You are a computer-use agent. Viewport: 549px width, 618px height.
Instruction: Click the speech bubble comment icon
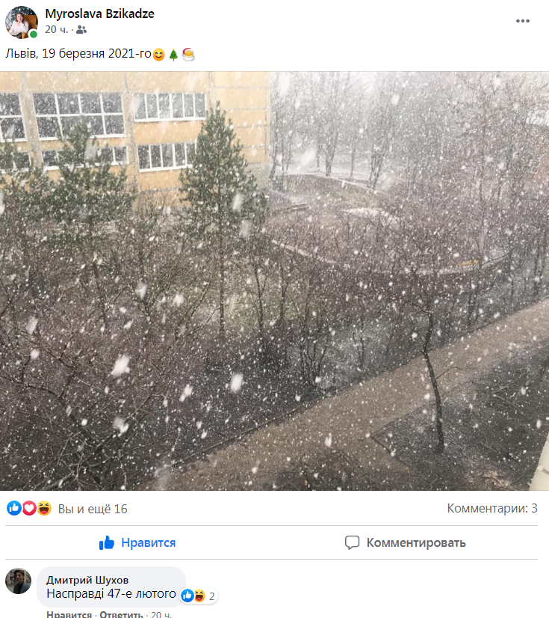point(353,542)
